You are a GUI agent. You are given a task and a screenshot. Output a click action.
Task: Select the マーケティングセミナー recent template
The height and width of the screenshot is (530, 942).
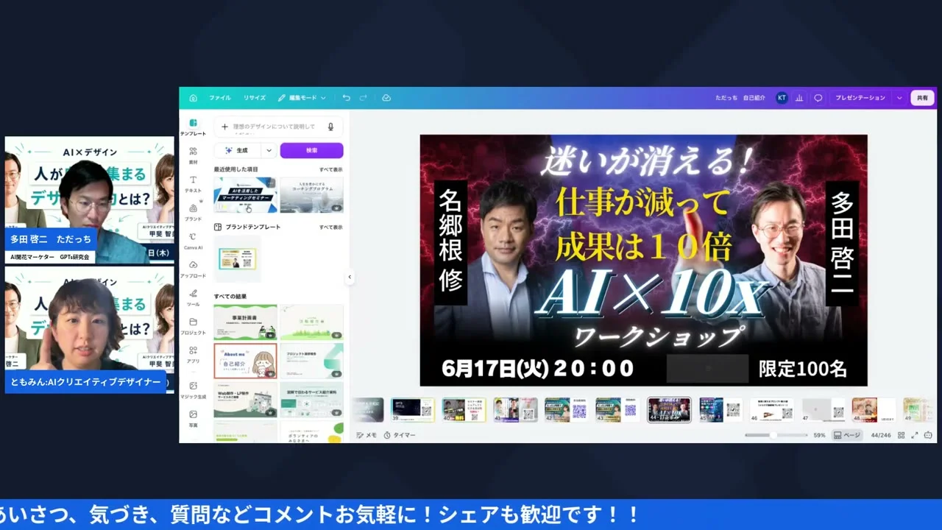(x=245, y=195)
